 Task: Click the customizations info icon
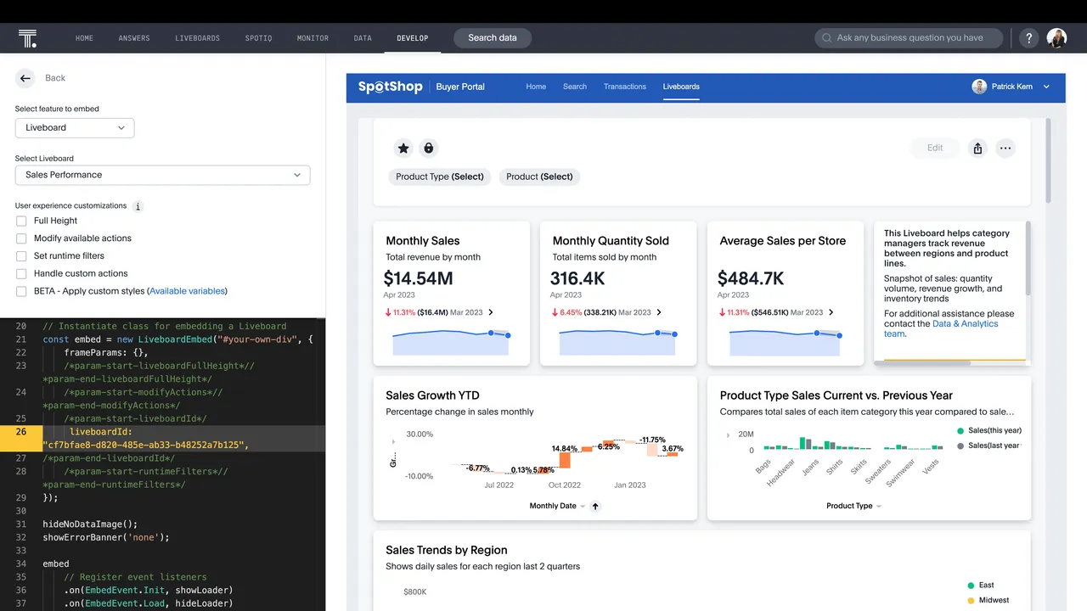point(138,206)
